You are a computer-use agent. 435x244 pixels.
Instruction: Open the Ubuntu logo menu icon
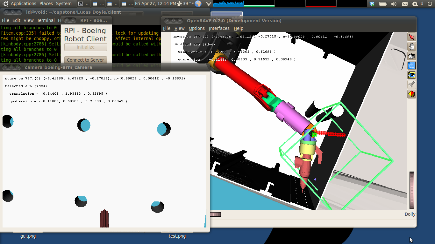(x=5, y=4)
